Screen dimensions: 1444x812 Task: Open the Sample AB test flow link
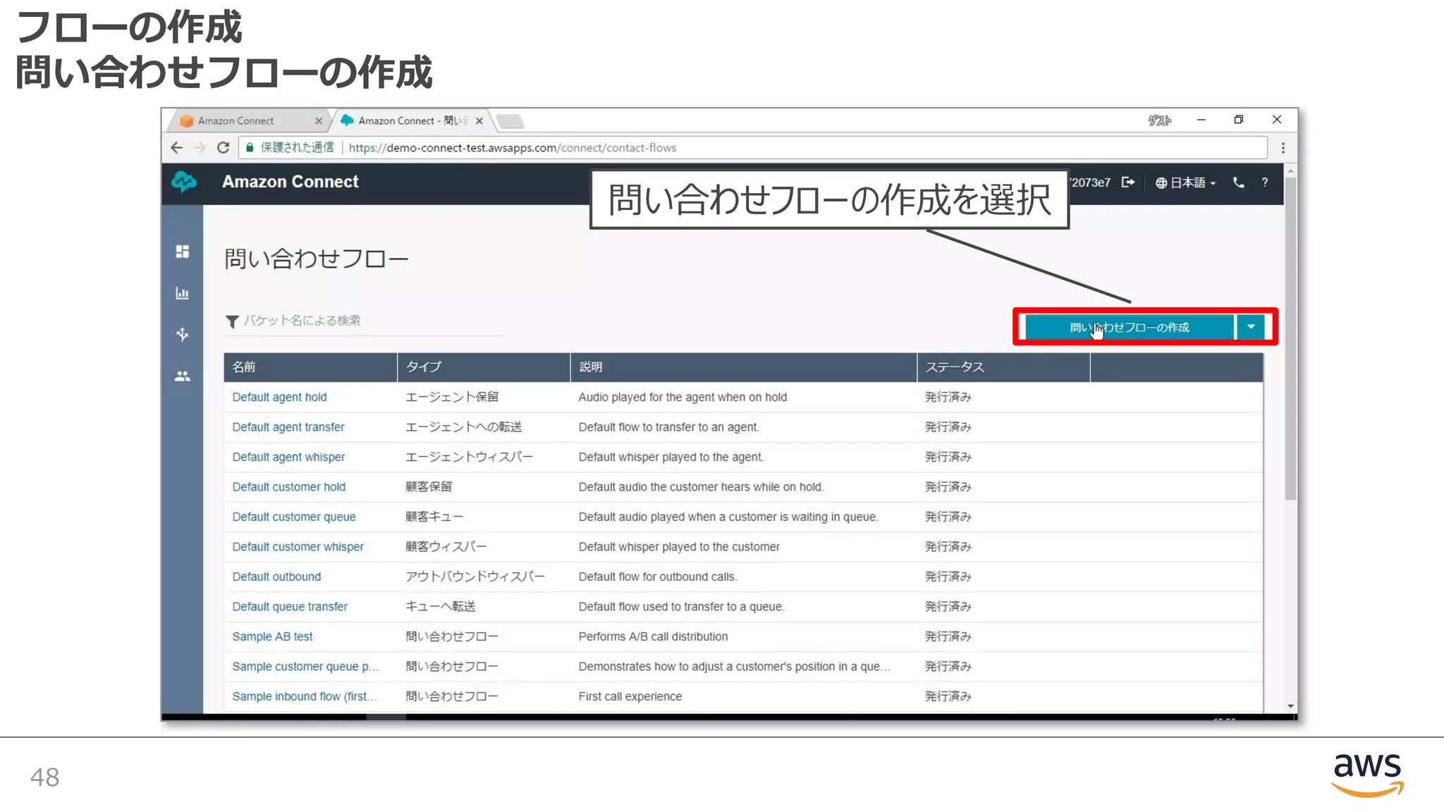click(272, 636)
